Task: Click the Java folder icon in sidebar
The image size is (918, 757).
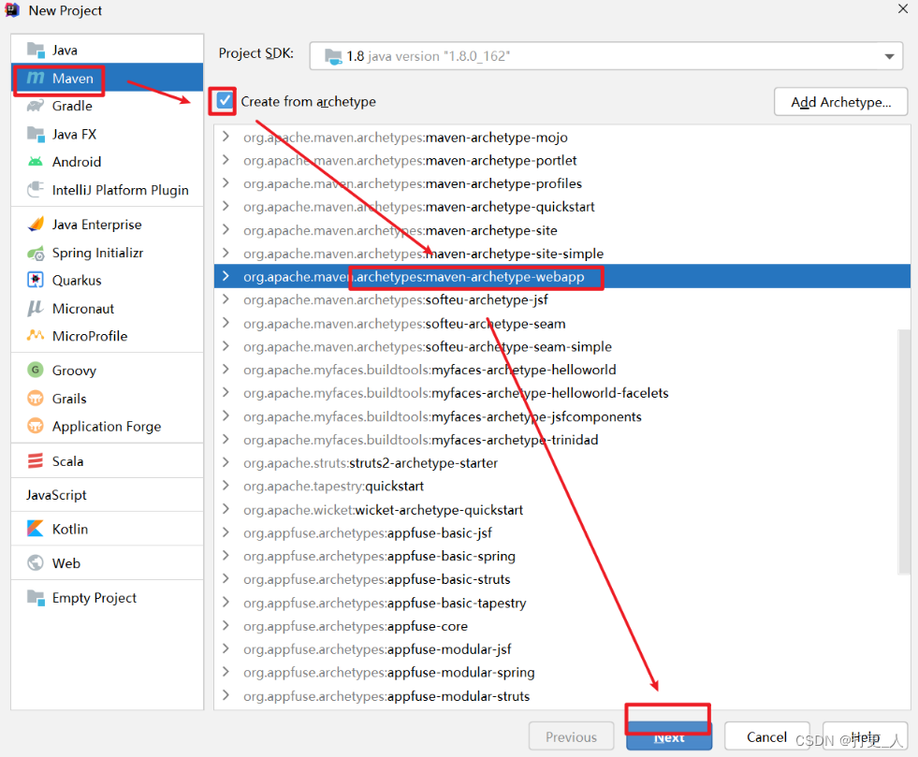Action: (36, 51)
